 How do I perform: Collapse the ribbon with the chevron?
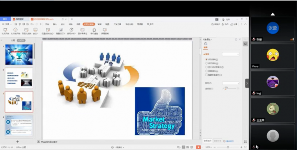pos(245,24)
